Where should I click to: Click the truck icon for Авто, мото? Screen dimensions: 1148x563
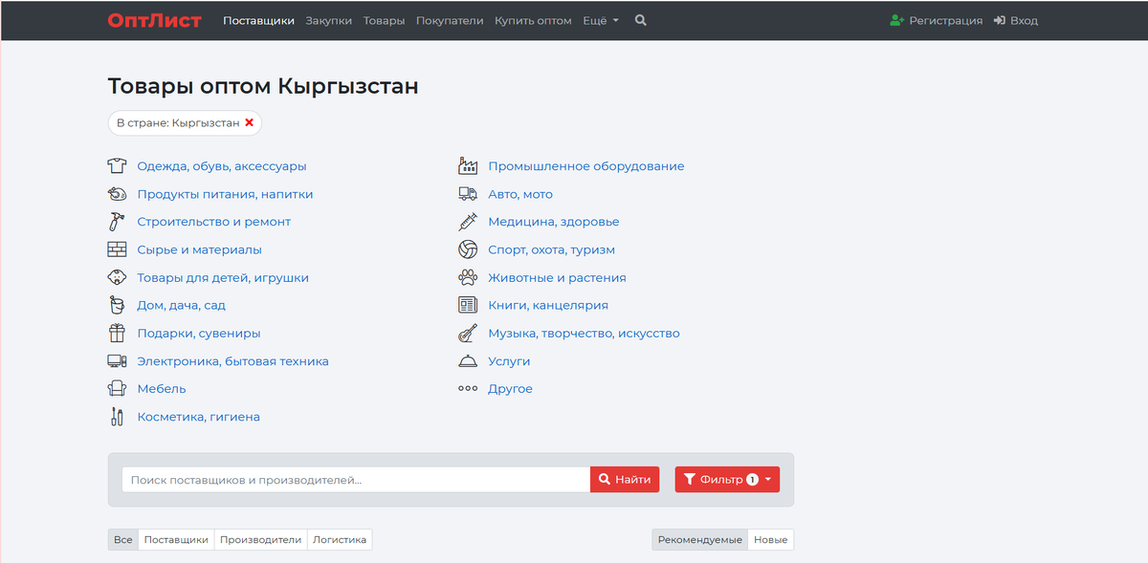pos(468,194)
